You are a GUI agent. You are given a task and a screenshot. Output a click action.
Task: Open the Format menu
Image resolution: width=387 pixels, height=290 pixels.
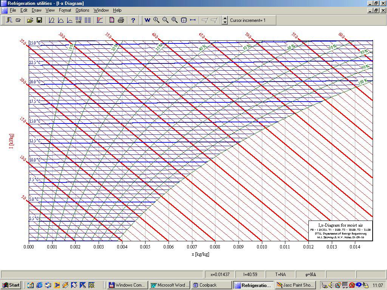[65, 10]
